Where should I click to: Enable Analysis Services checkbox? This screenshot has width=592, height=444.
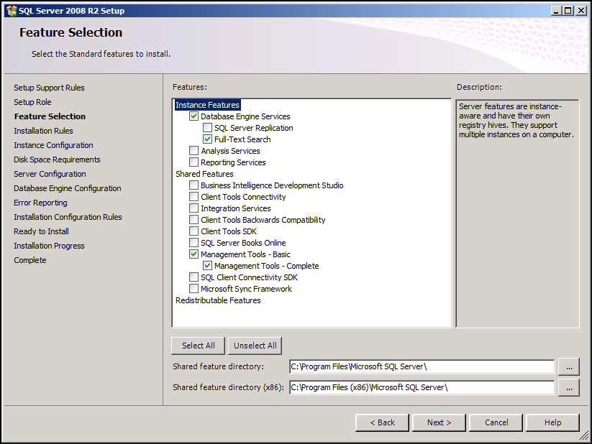(193, 151)
